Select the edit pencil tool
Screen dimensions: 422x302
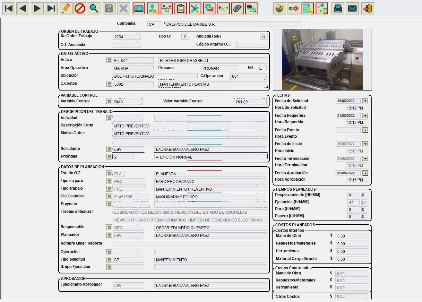point(66,9)
